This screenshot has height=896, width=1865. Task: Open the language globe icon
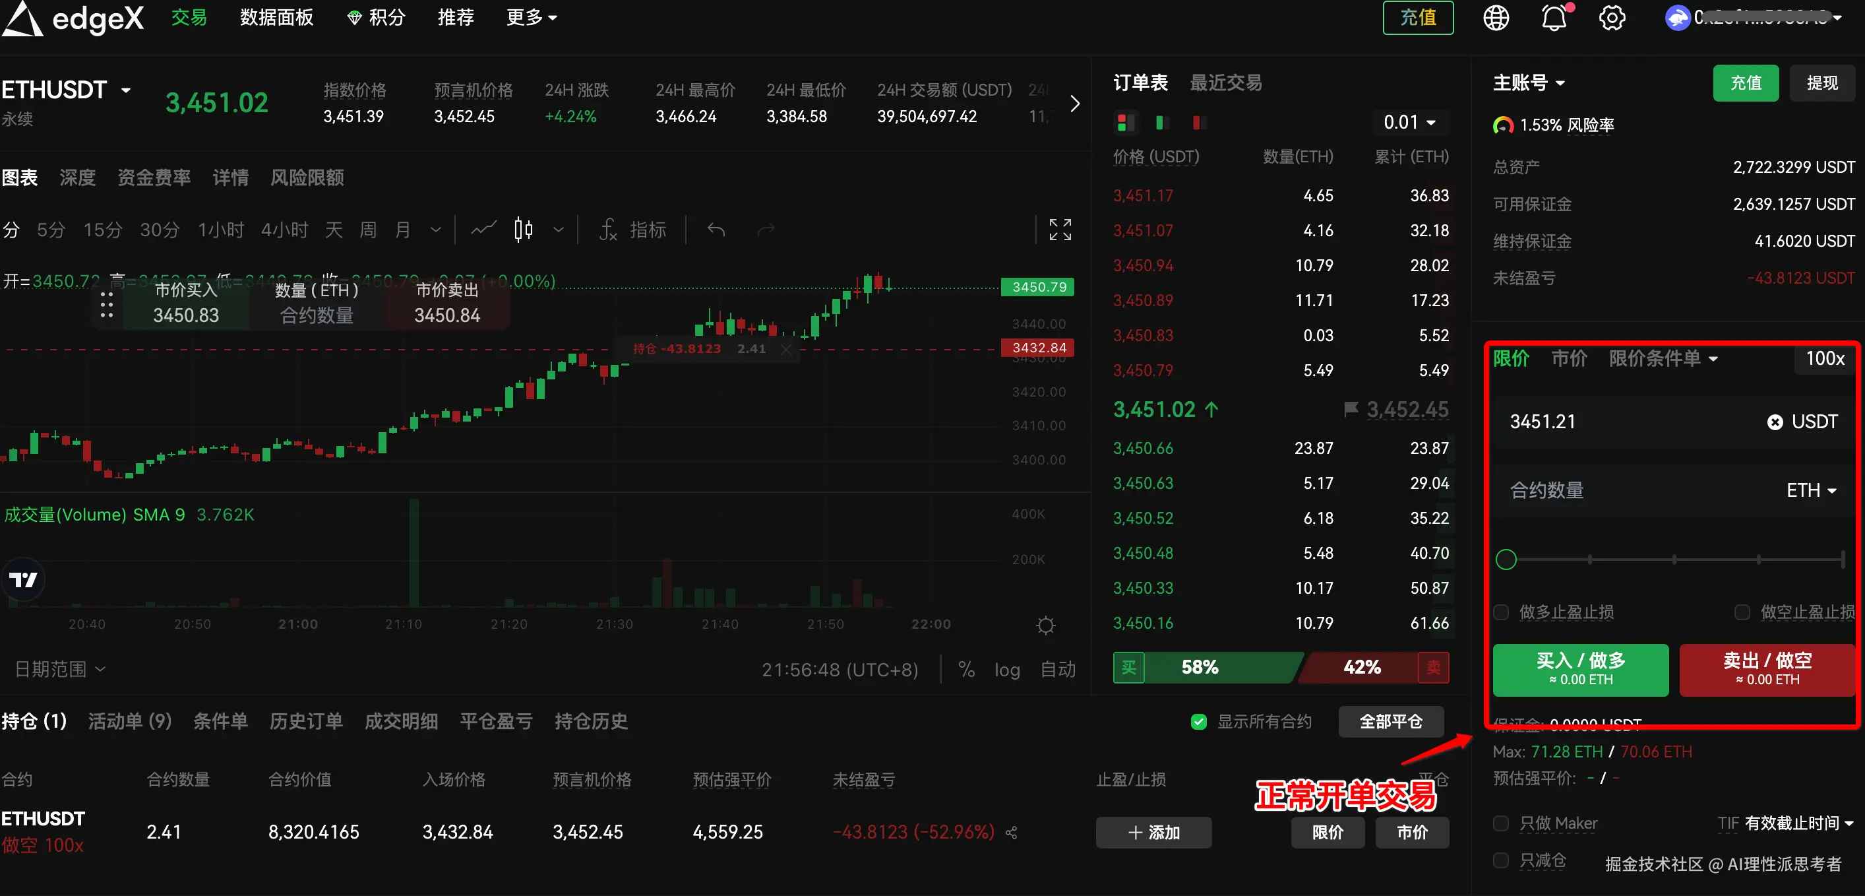tap(1495, 18)
